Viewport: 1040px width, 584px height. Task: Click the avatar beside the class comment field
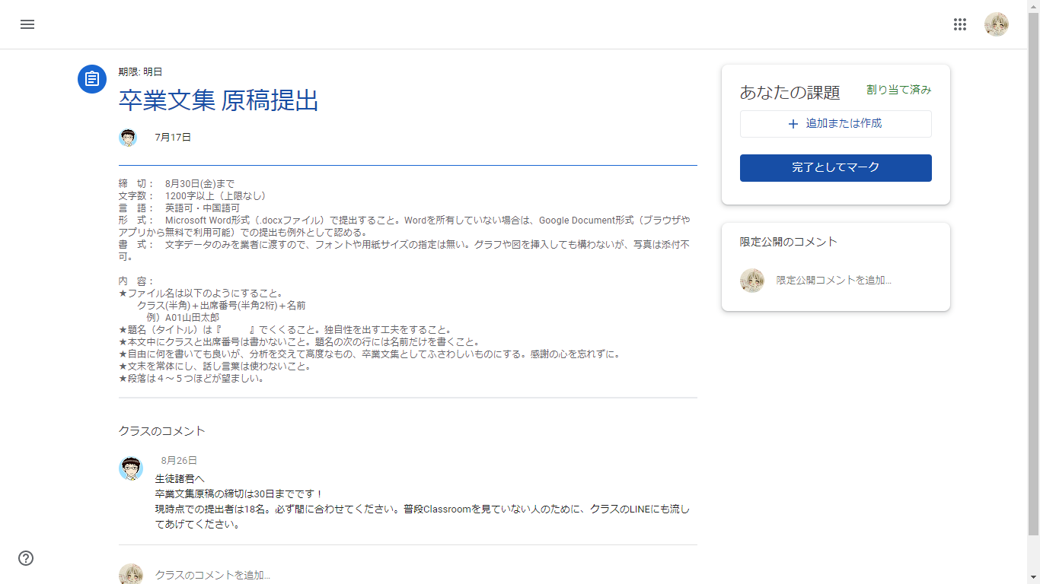click(131, 574)
